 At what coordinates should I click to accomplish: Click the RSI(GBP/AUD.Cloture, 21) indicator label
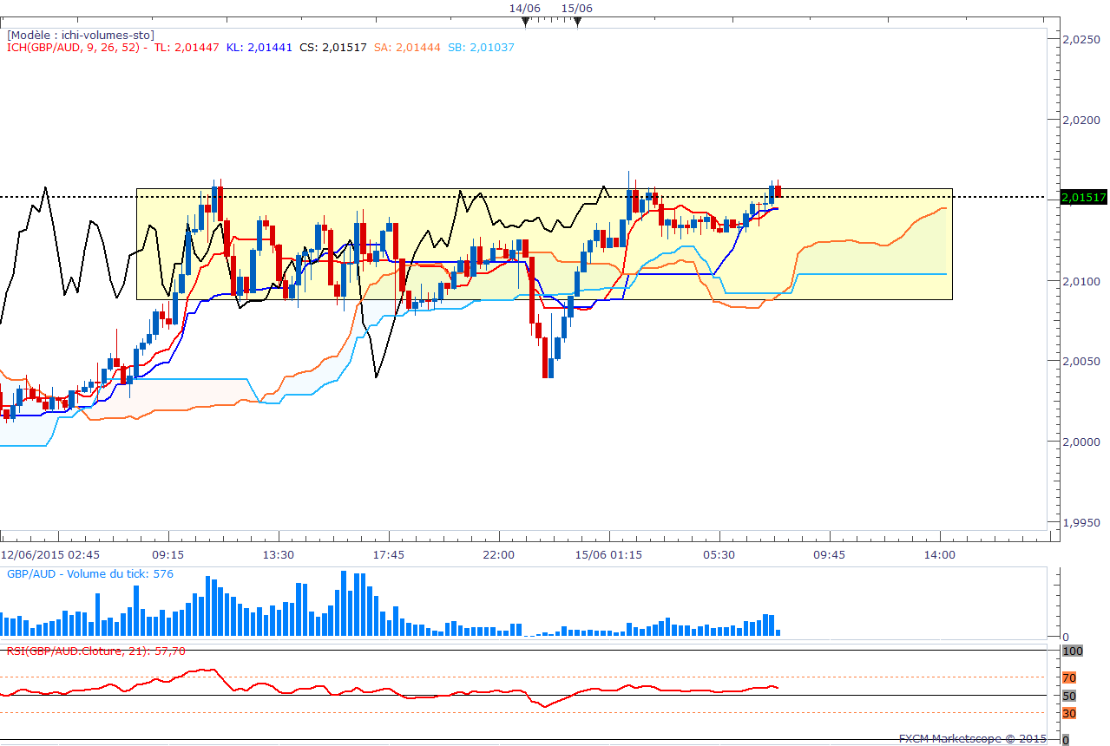pos(96,651)
